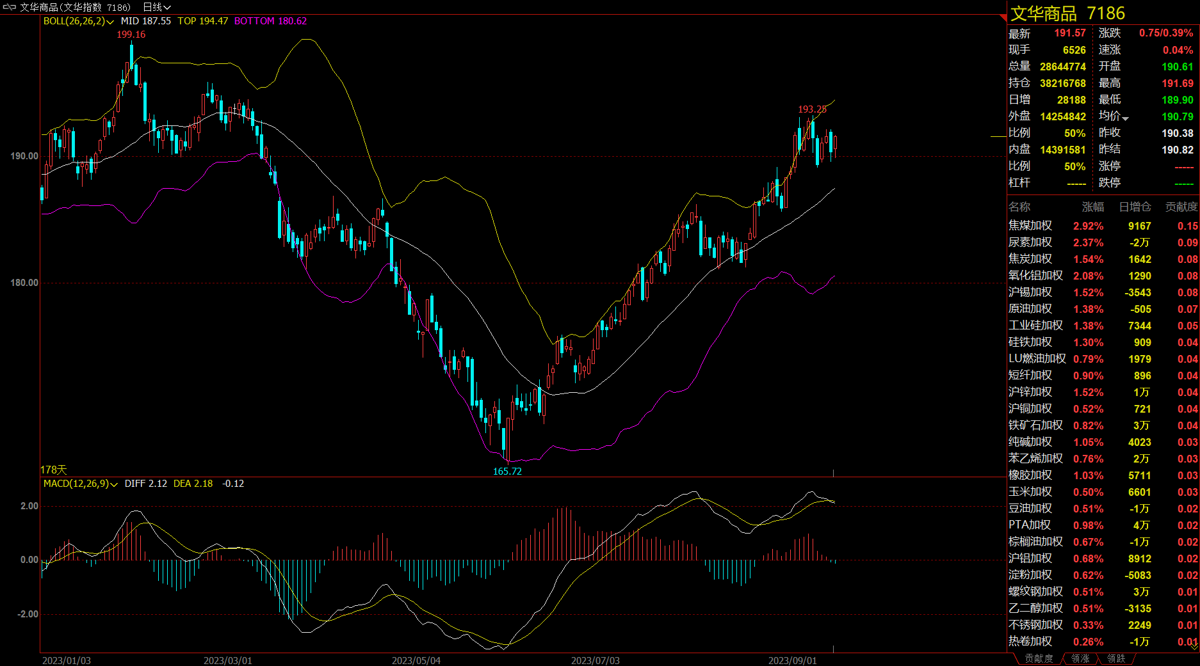The height and width of the screenshot is (666, 1200).
Task: Click the 内盘 value 14391581
Action: pos(1063,150)
